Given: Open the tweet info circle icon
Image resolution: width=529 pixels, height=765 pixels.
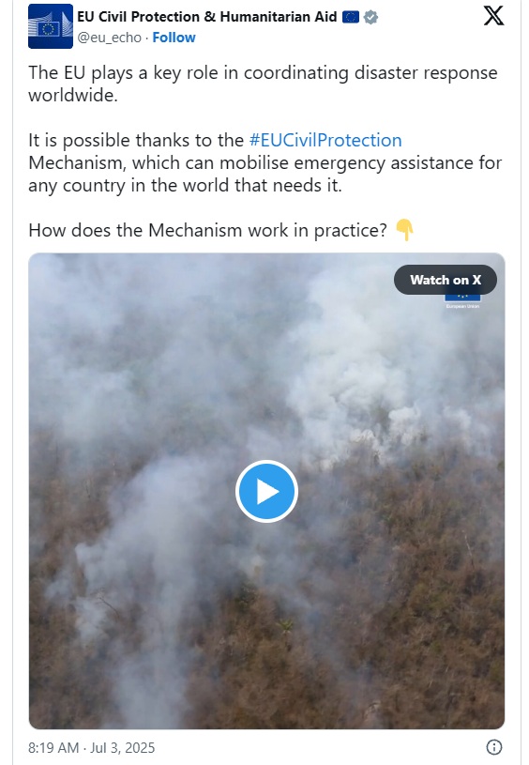Looking at the screenshot, I should point(494,747).
